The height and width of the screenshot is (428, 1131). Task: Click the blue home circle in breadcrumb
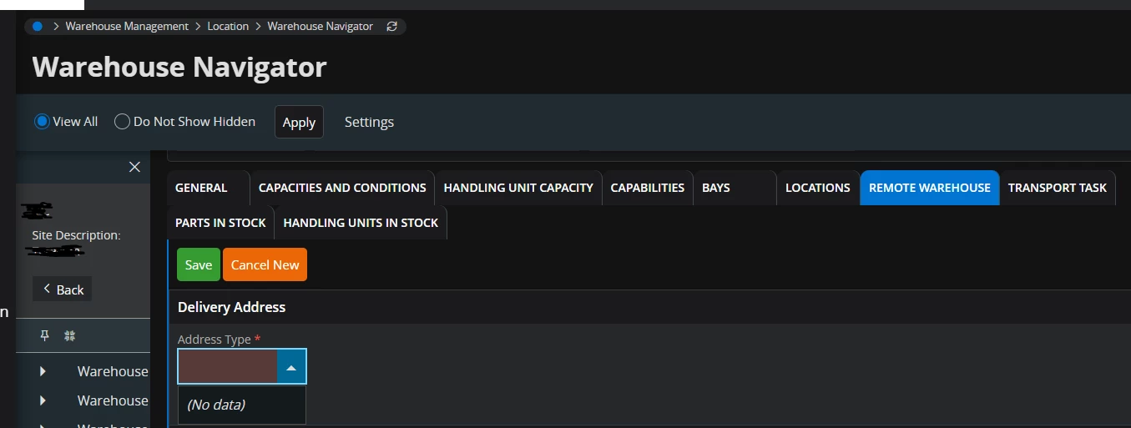coord(38,27)
